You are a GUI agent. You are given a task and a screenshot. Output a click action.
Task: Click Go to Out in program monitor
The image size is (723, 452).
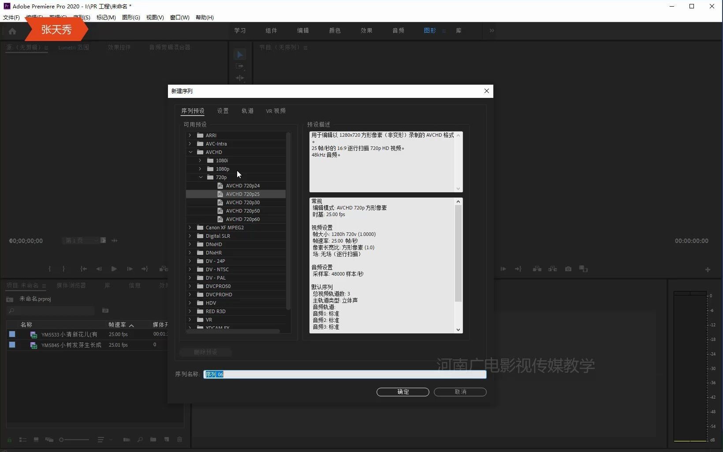click(x=518, y=269)
